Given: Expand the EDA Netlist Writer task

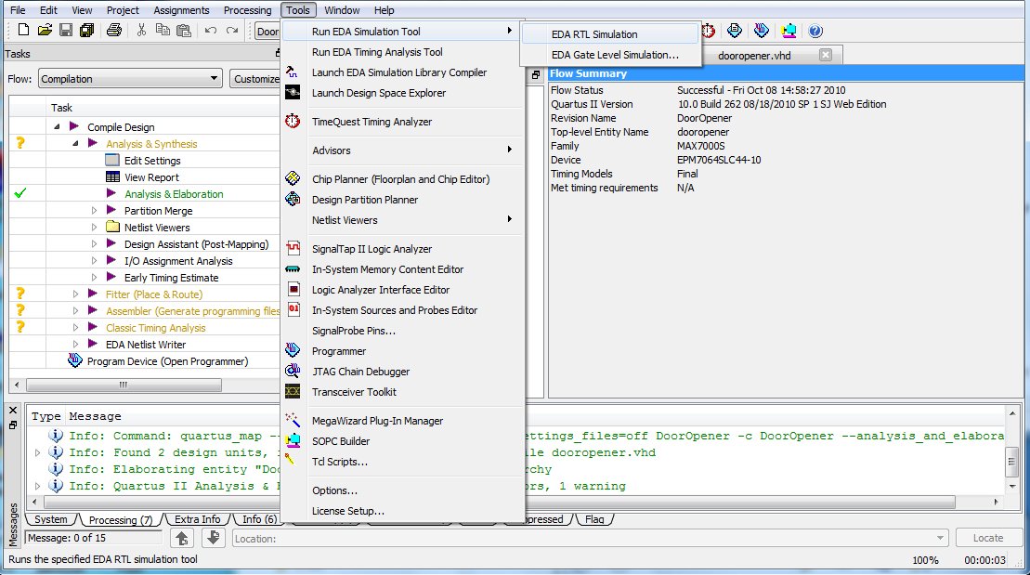Looking at the screenshot, I should (75, 344).
